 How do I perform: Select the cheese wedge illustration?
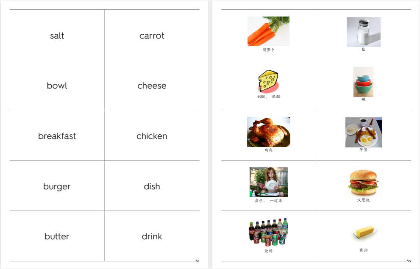click(268, 81)
